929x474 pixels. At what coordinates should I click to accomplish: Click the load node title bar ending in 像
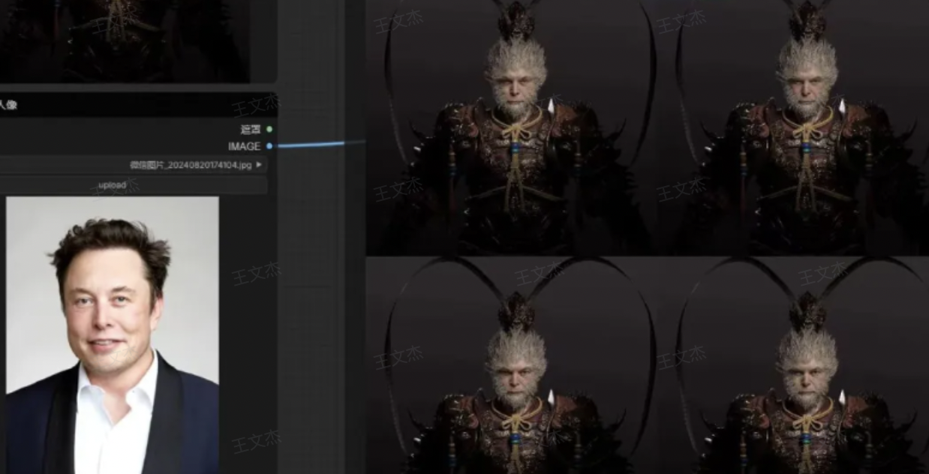coord(138,105)
